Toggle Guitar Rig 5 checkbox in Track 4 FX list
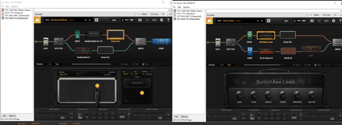Screen dimensions: 342x125 tap(175, 11)
